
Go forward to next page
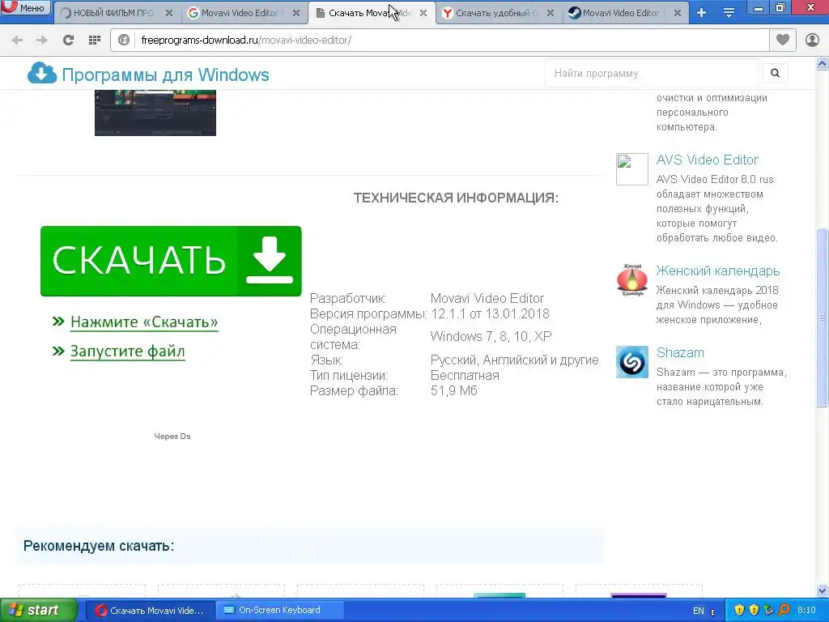pos(42,40)
